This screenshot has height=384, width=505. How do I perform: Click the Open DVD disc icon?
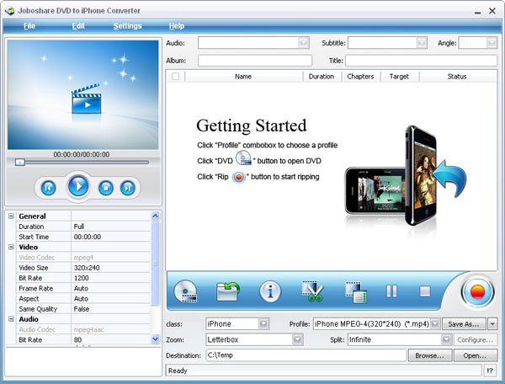(x=185, y=291)
